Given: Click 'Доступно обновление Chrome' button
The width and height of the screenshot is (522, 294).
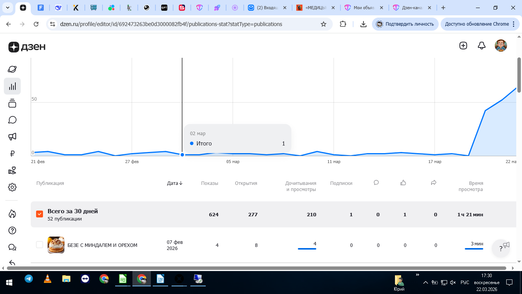Looking at the screenshot, I should coord(477,24).
